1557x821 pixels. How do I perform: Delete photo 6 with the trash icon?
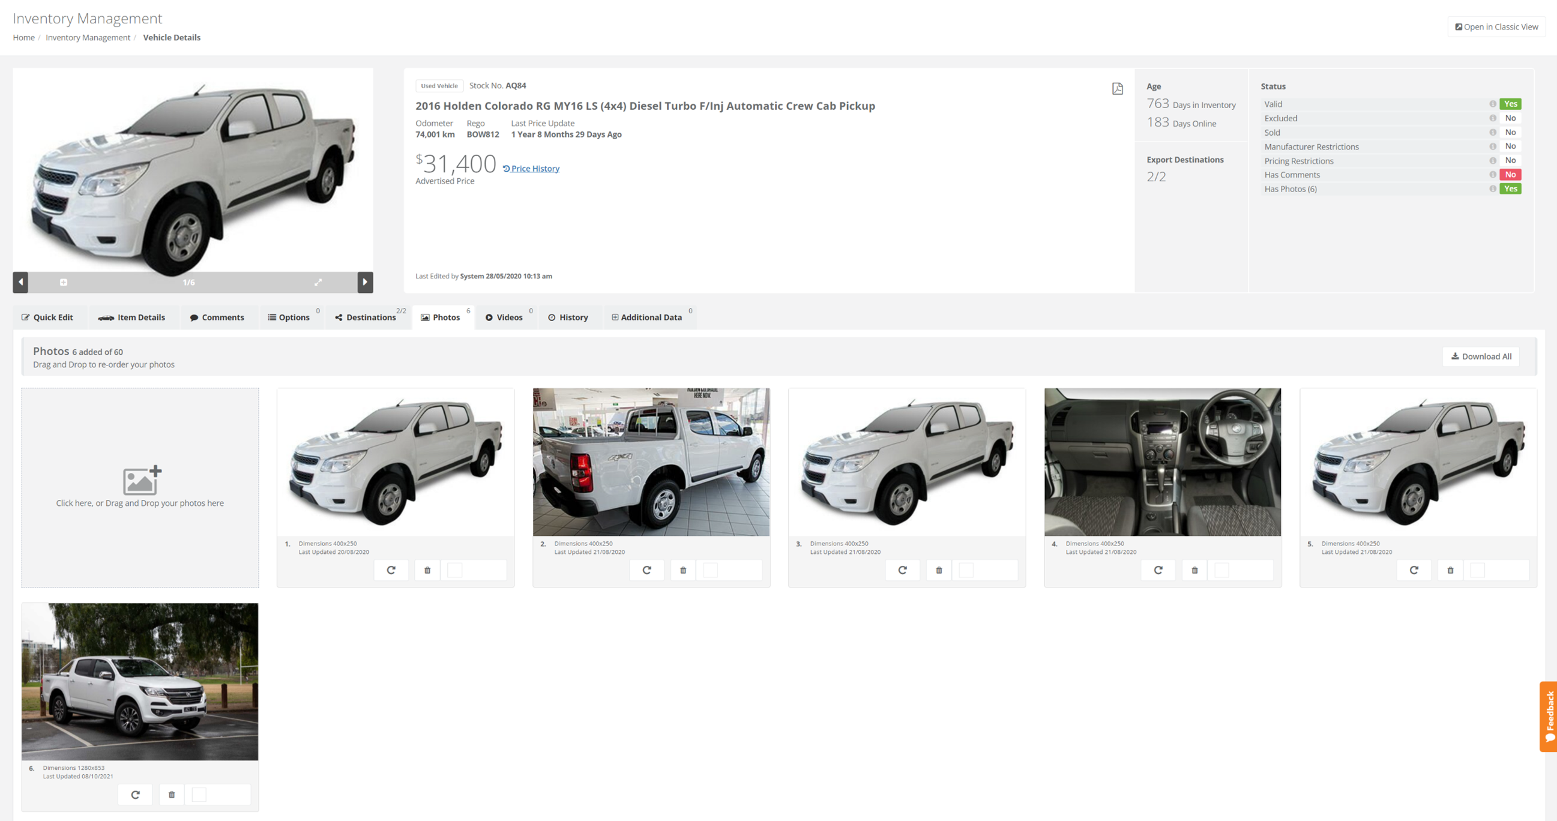click(x=172, y=795)
